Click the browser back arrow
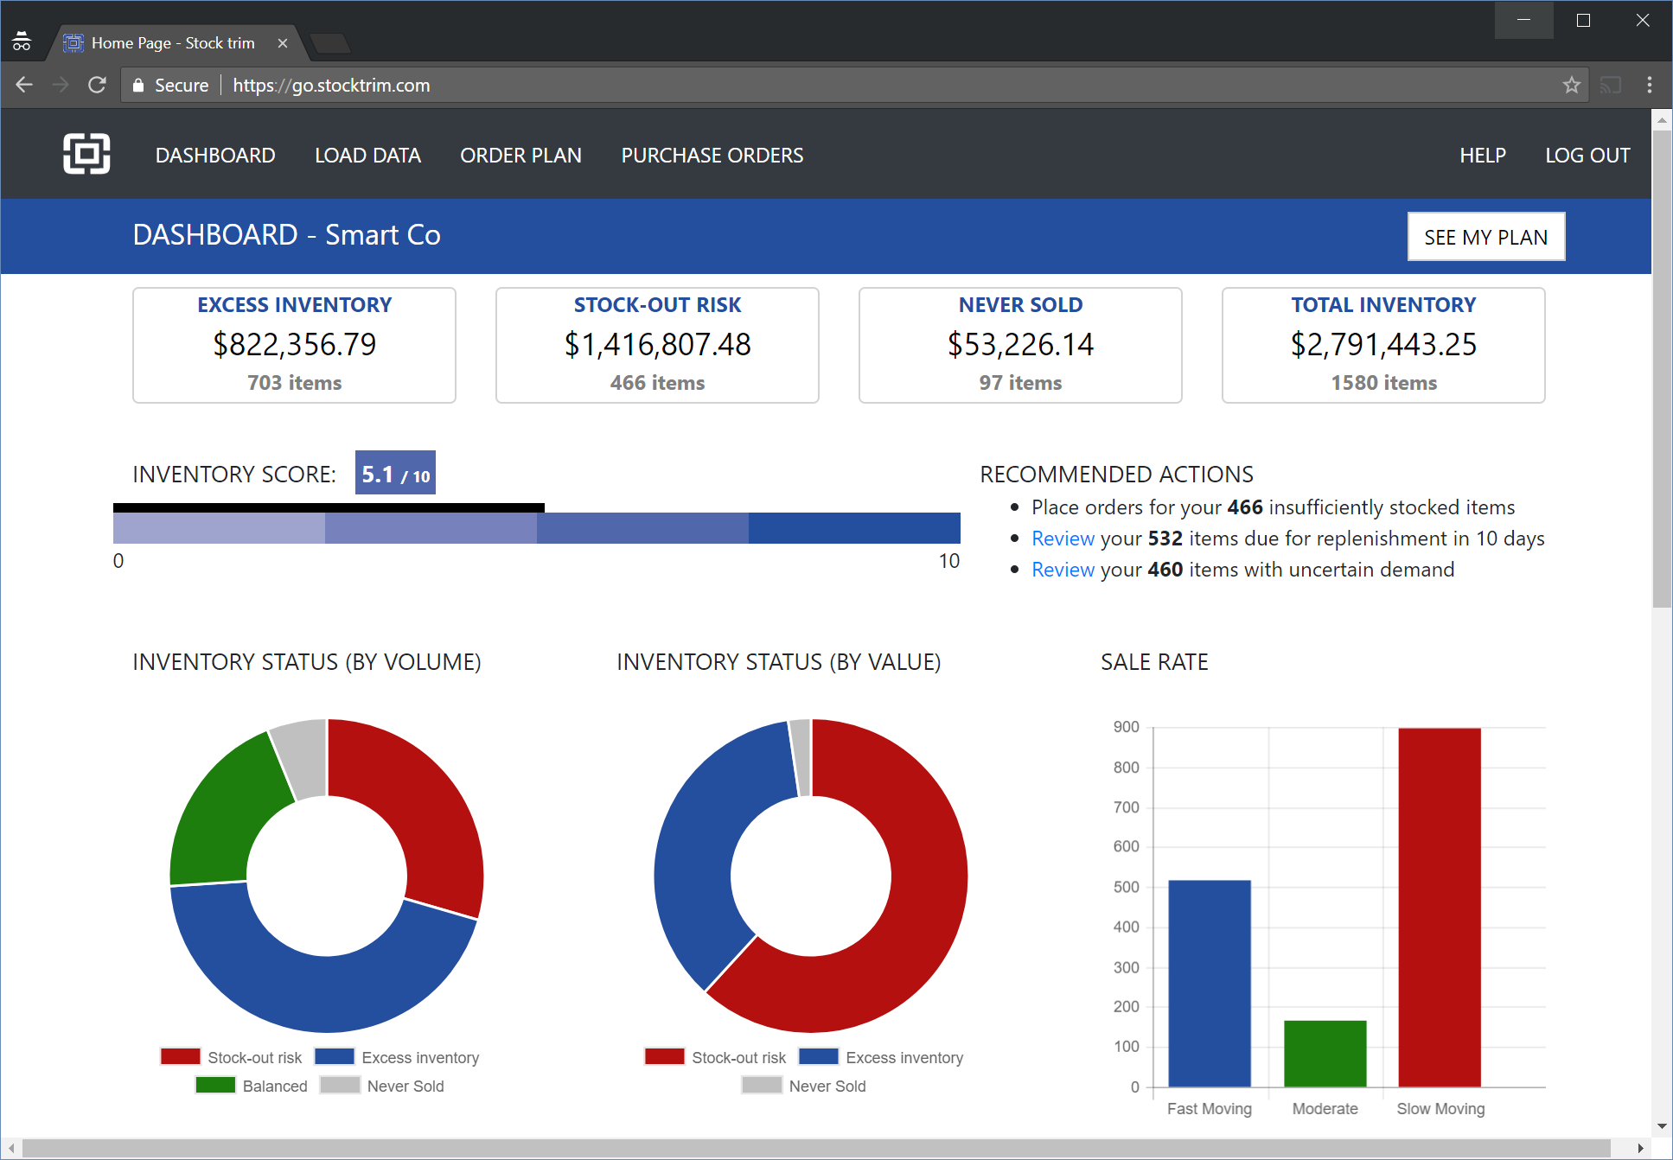Screen dimensions: 1673x1160 tap(24, 85)
